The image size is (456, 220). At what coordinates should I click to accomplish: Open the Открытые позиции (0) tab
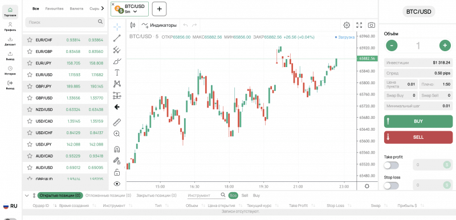[60, 196]
